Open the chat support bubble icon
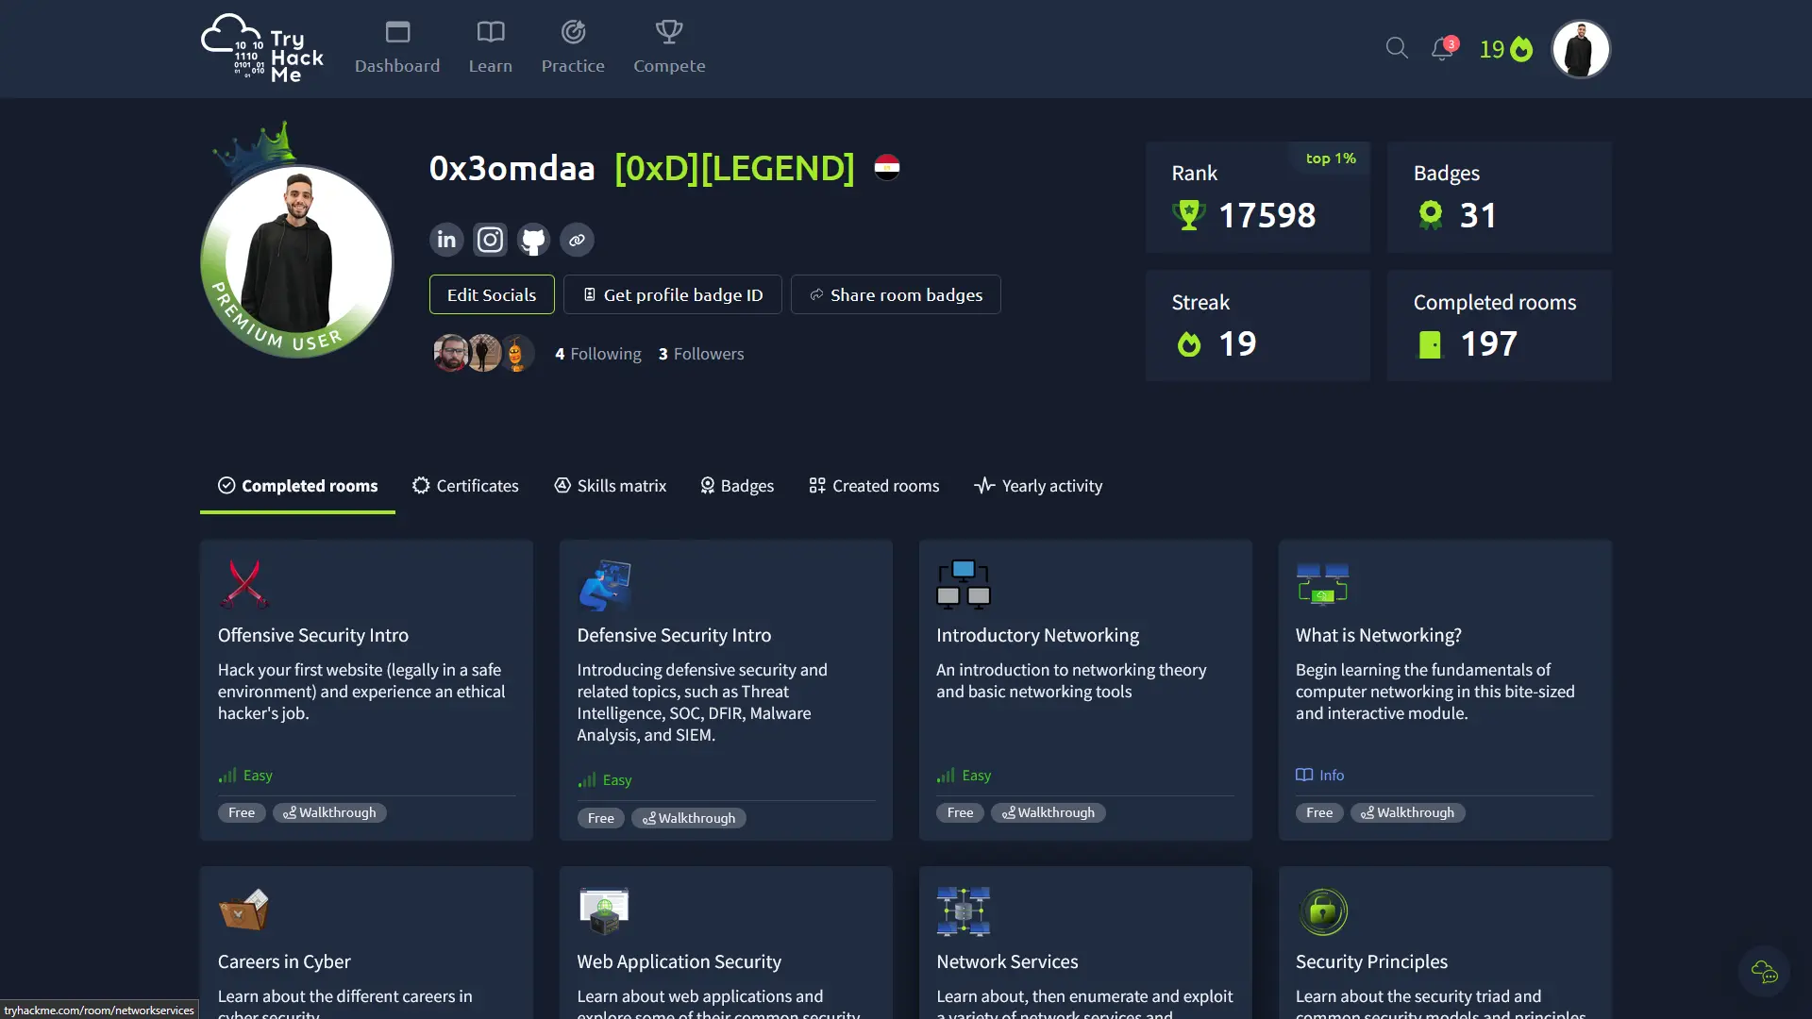 1764,971
